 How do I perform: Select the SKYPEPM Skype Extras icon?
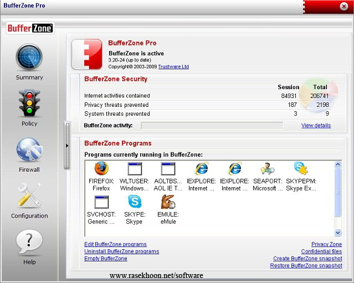pyautogui.click(x=301, y=168)
